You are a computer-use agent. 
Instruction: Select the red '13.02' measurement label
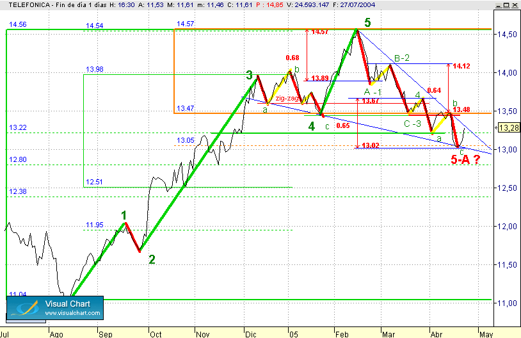coord(371,145)
